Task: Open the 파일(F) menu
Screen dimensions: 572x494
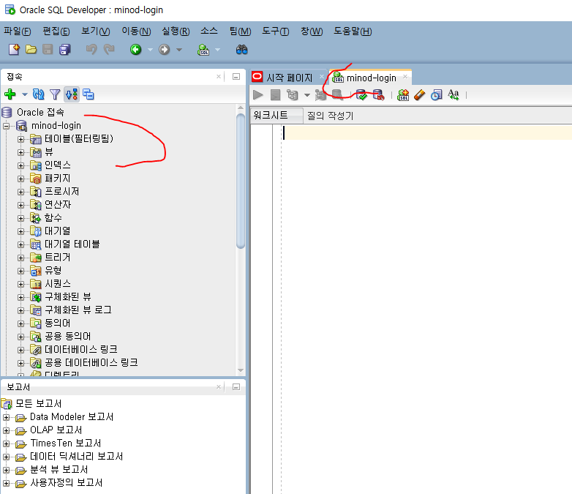Action: point(18,31)
